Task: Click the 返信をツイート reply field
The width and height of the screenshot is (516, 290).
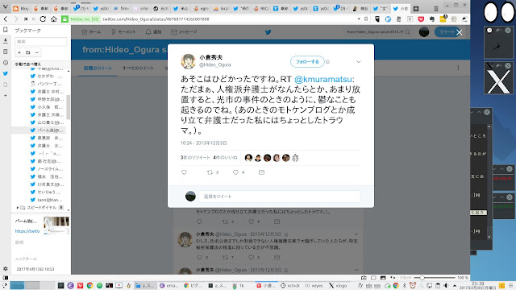Action: pos(280,197)
